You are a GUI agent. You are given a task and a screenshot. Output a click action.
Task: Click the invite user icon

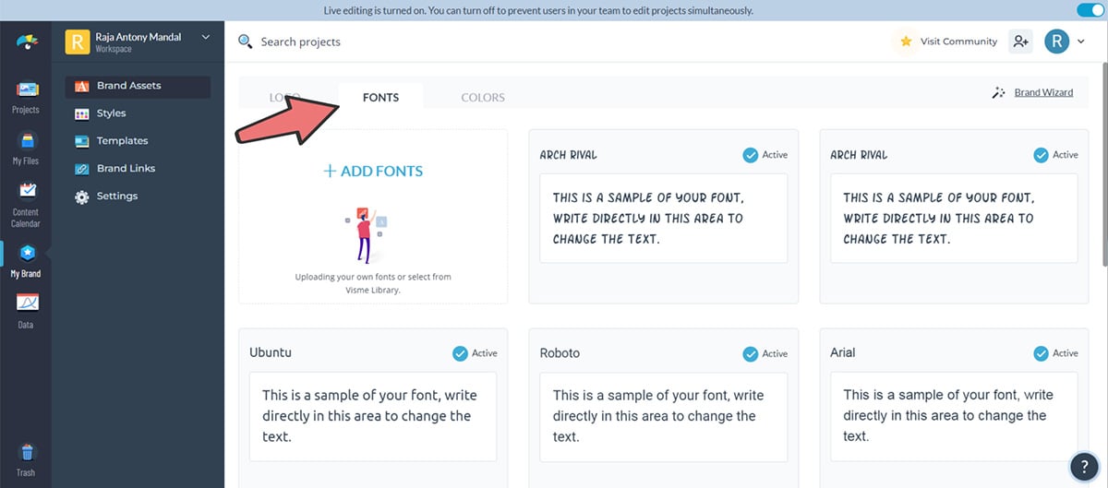point(1020,42)
